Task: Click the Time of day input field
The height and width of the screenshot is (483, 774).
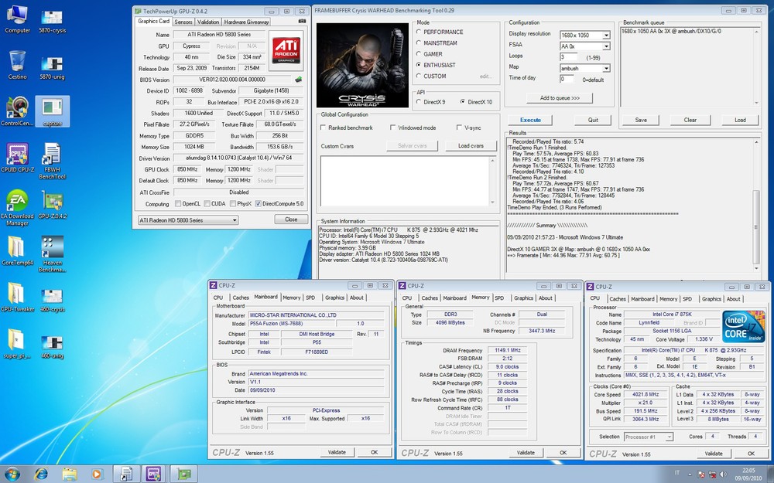Action: 567,79
